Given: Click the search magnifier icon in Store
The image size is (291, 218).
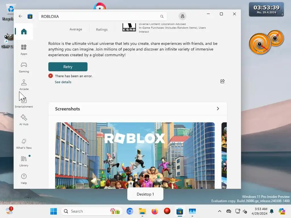Looking at the screenshot, I should click(x=162, y=16).
